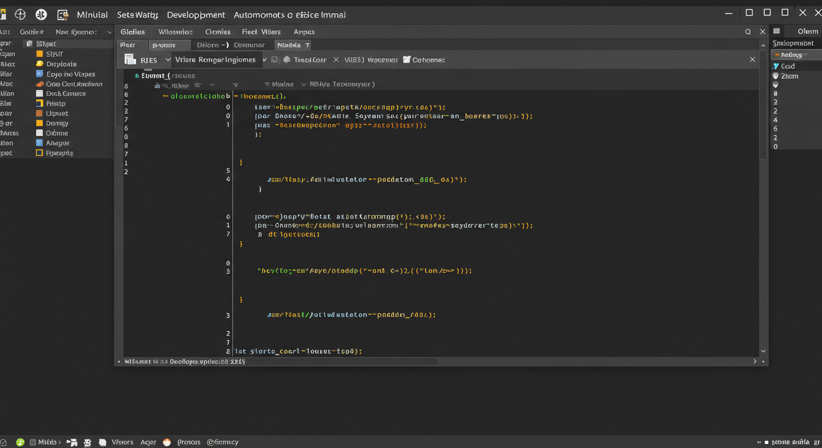Viewport: 822px width, 448px height.
Task: Click the crosshair target icon in title bar
Action: pyautogui.click(x=20, y=15)
